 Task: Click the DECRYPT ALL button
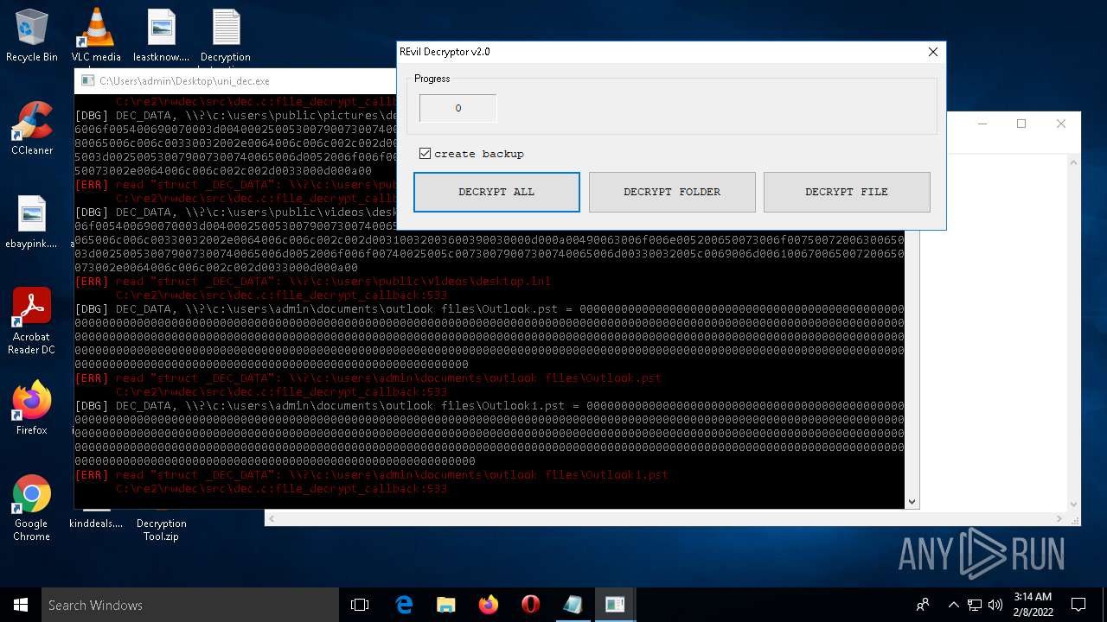click(x=496, y=192)
